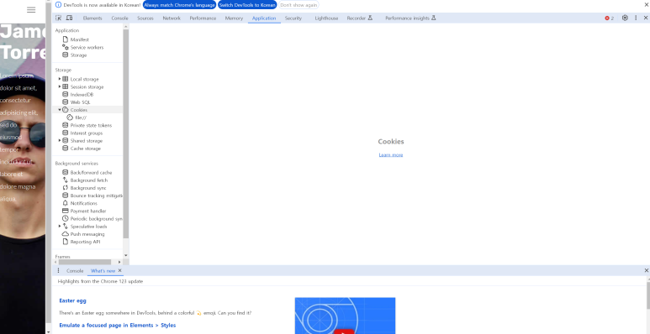Screen dimensions: 650x334
Task: Click Switch DevTools to Korean button
Action: pyautogui.click(x=247, y=5)
